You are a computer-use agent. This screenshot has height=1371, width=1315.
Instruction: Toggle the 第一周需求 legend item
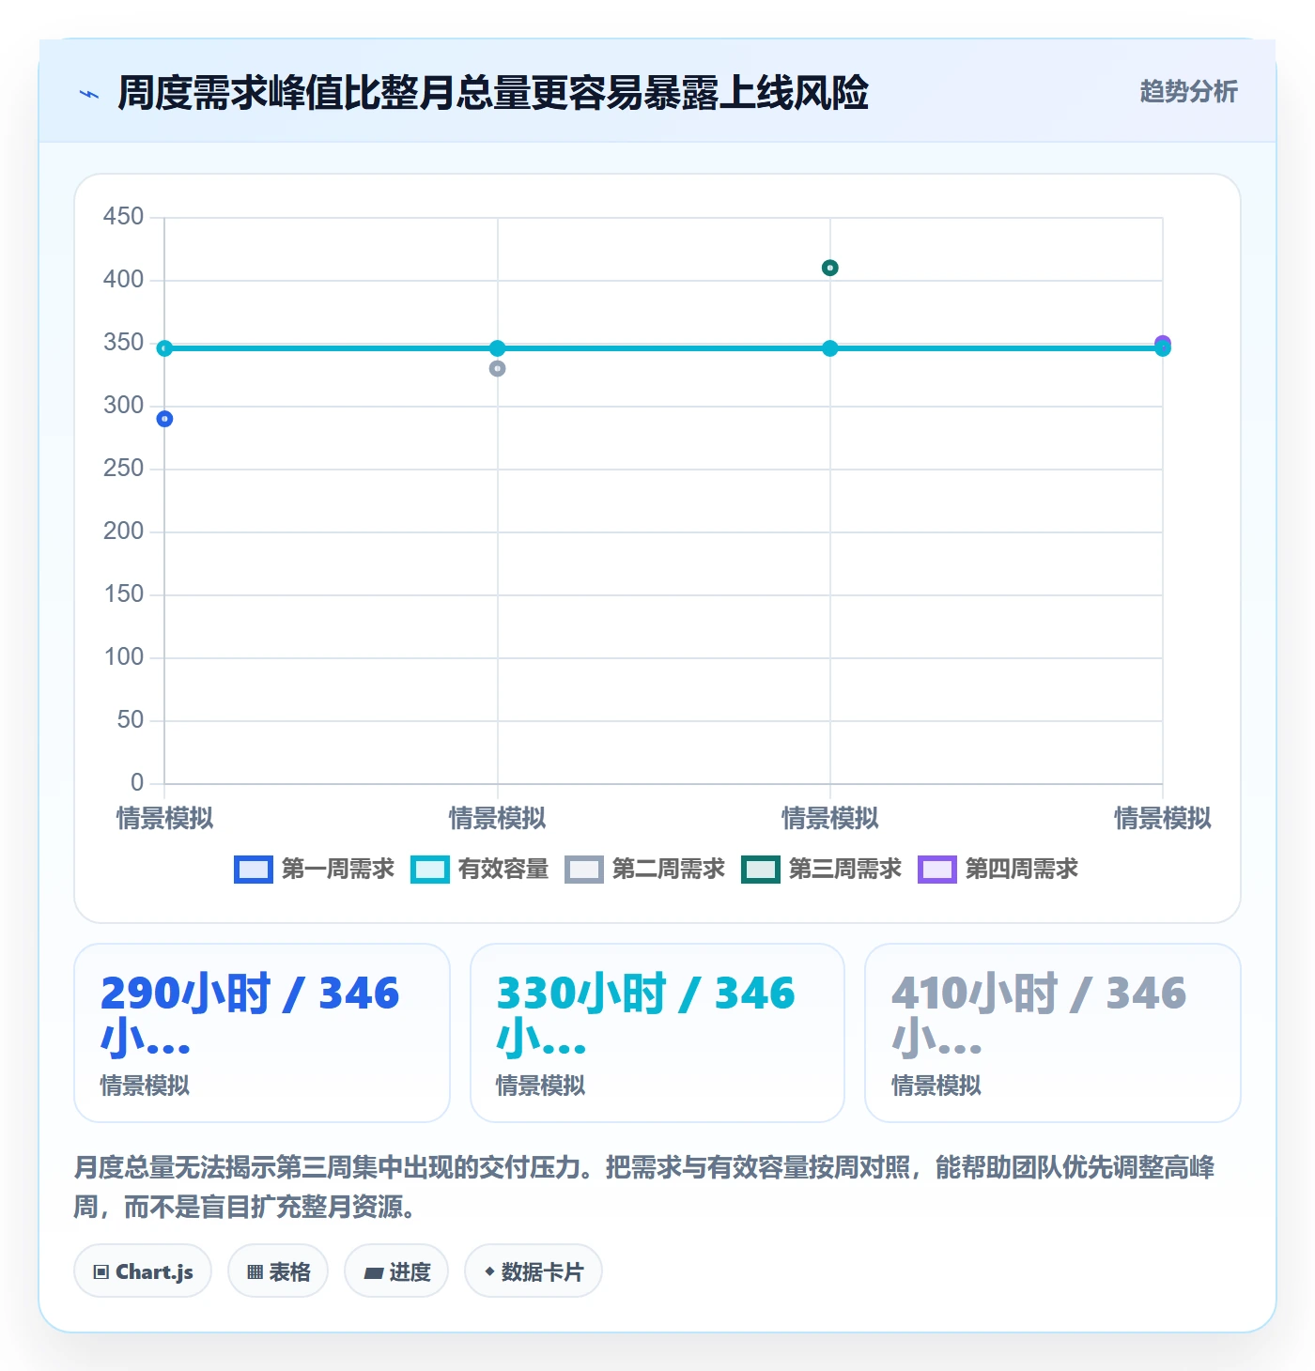[x=314, y=870]
